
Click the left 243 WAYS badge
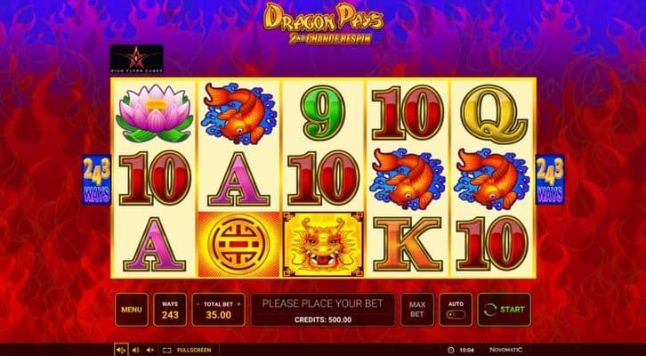click(96, 179)
